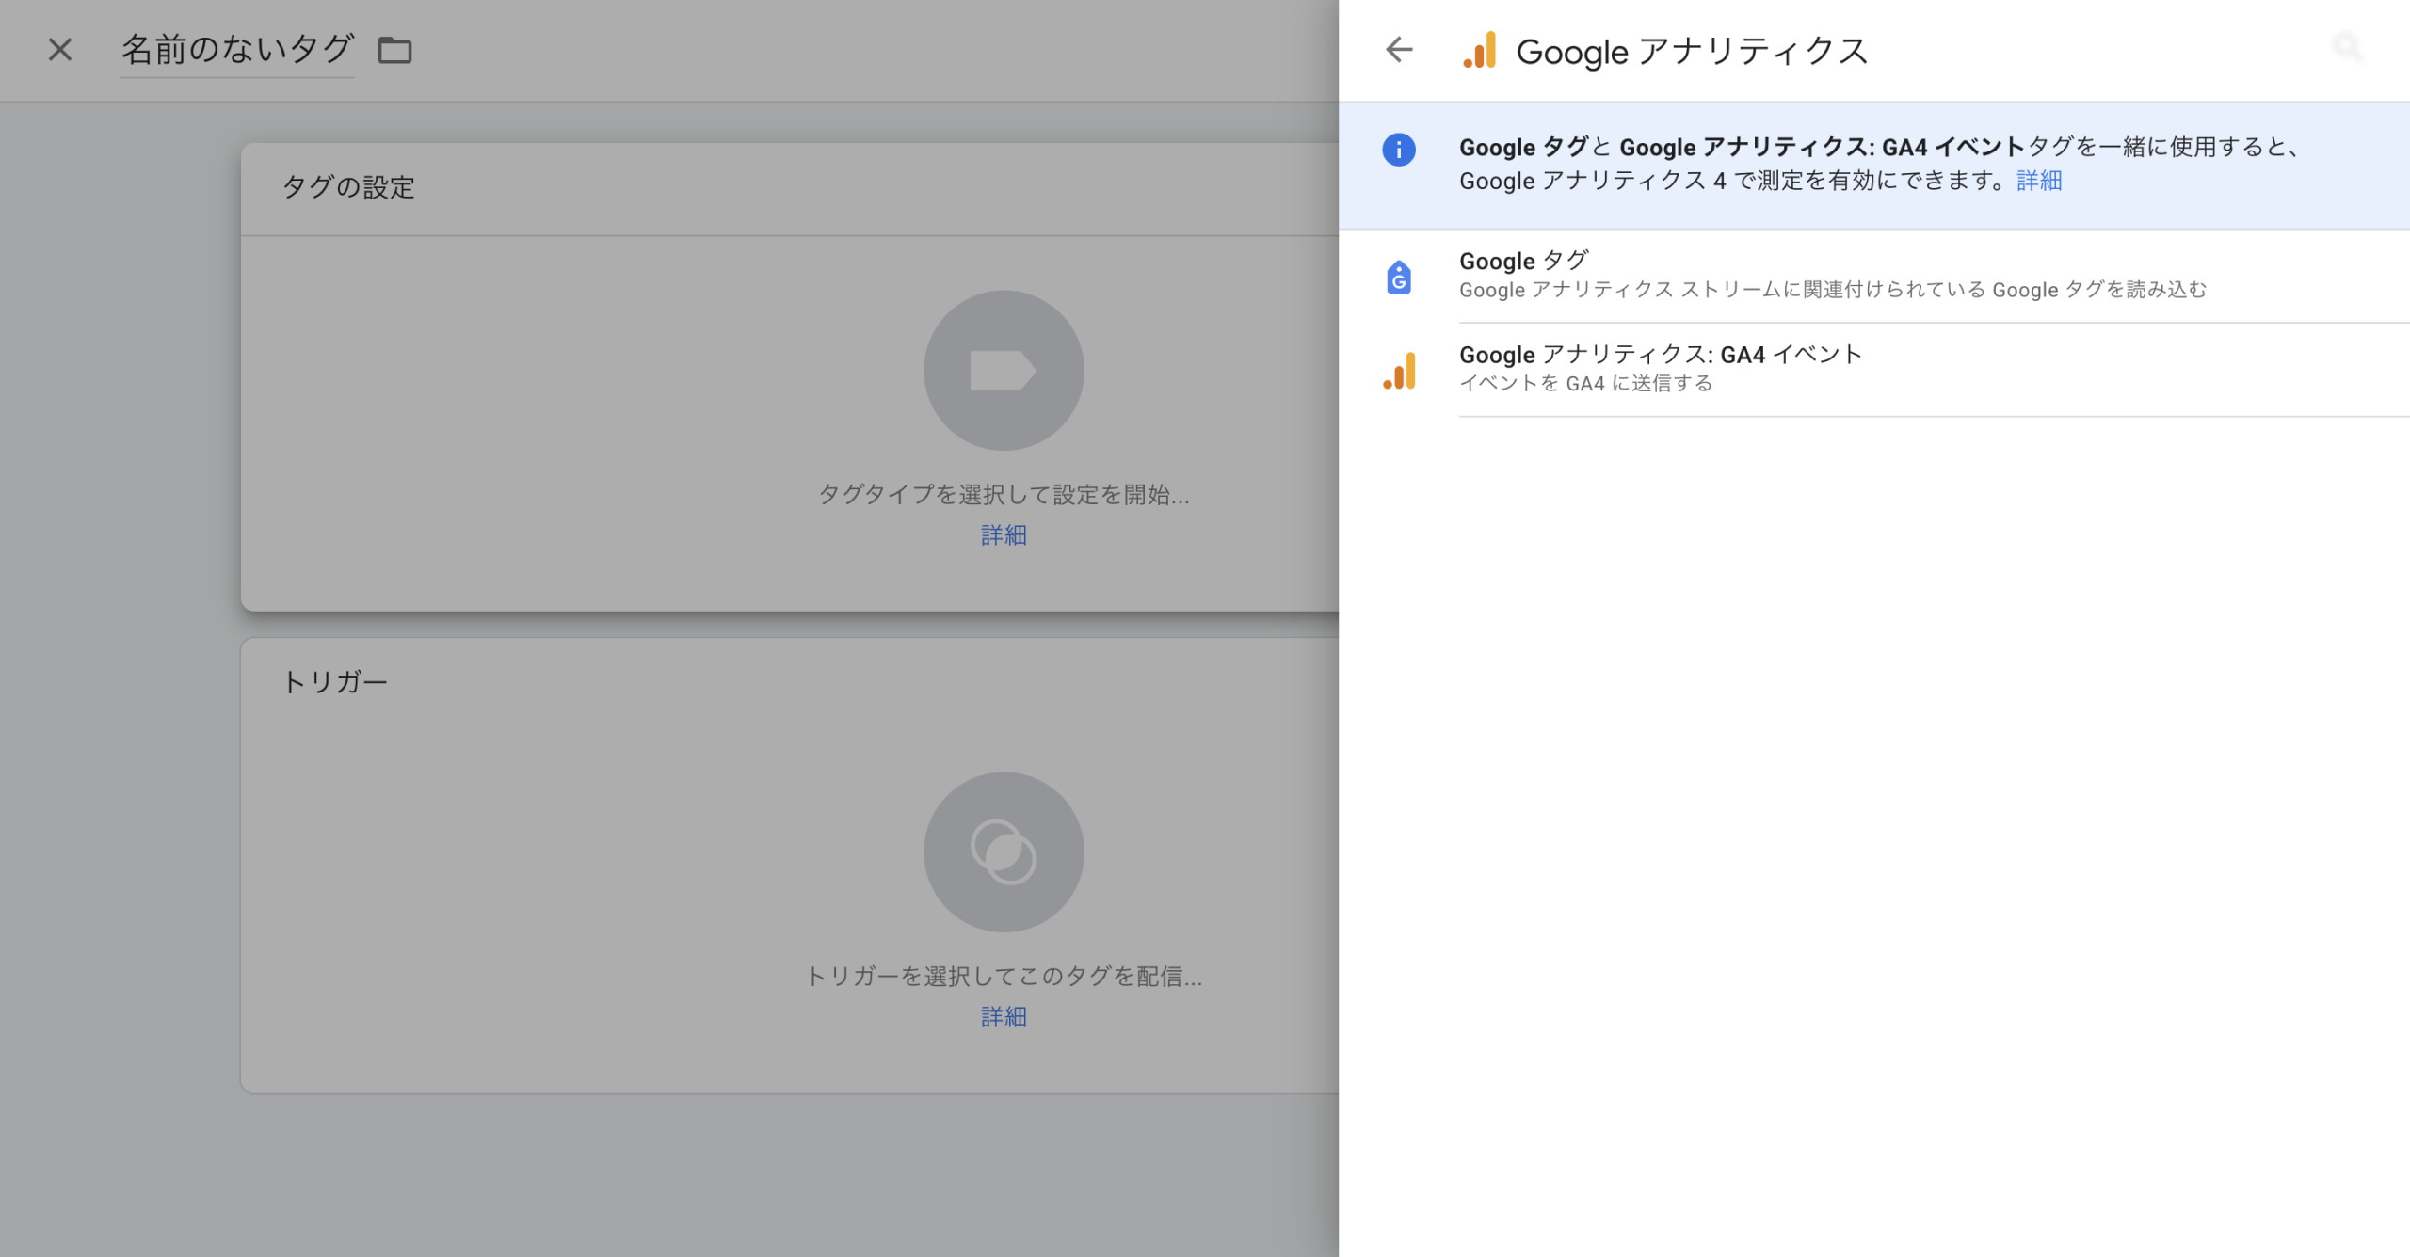Screen dimensions: 2410x1257
Task: Click the トリガーを選択してこのタグを配信... text
Action: point(1004,977)
